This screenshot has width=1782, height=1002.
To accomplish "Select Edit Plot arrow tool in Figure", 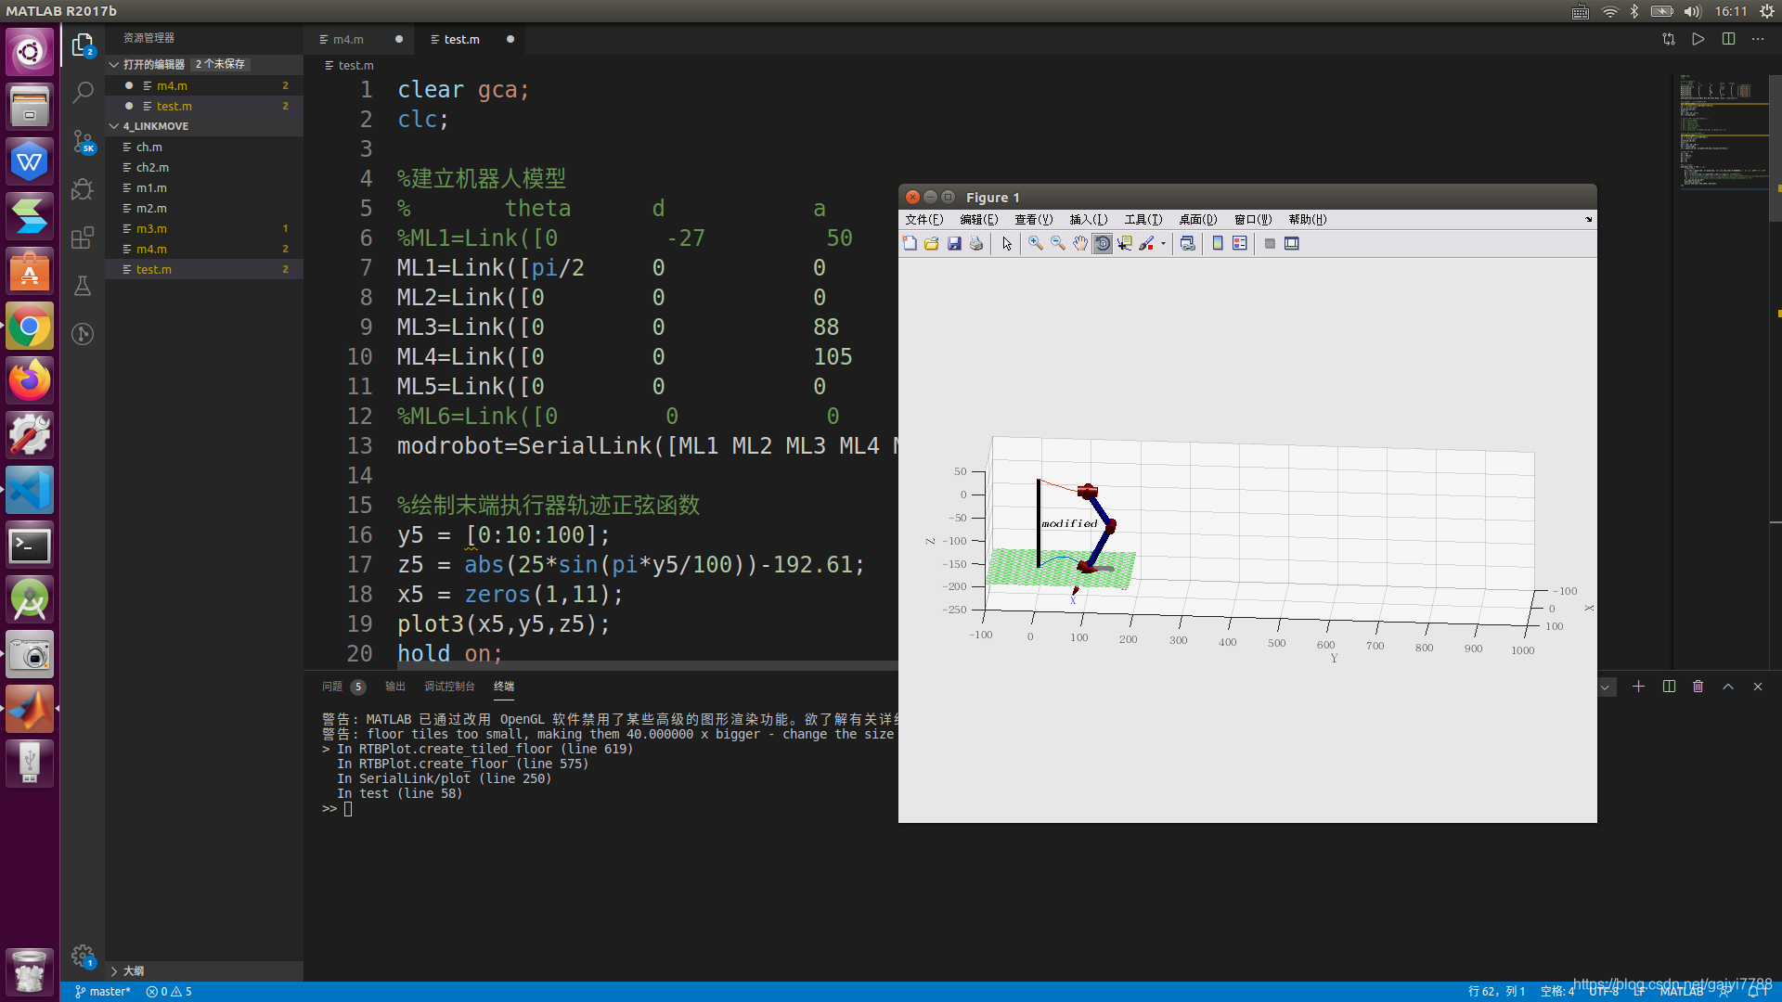I will pos(1007,243).
